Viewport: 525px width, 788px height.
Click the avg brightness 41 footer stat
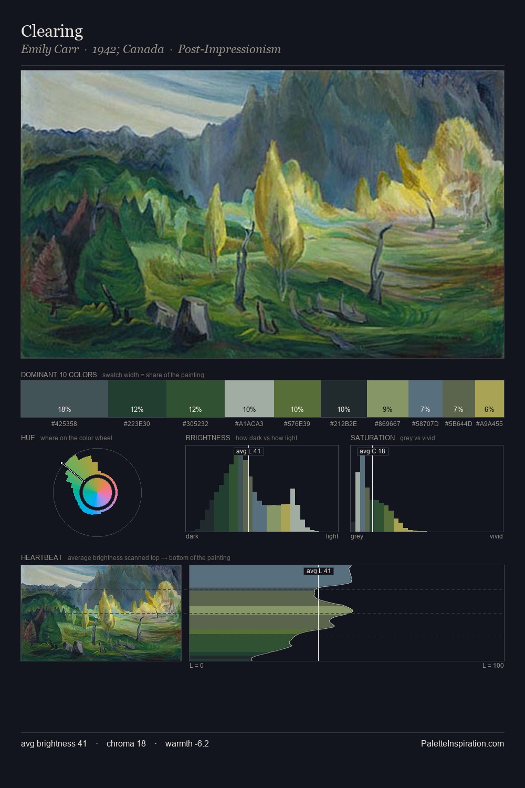(x=54, y=743)
